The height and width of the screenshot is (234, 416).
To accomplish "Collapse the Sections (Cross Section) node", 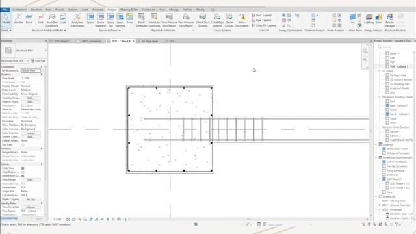I will point(380,127).
